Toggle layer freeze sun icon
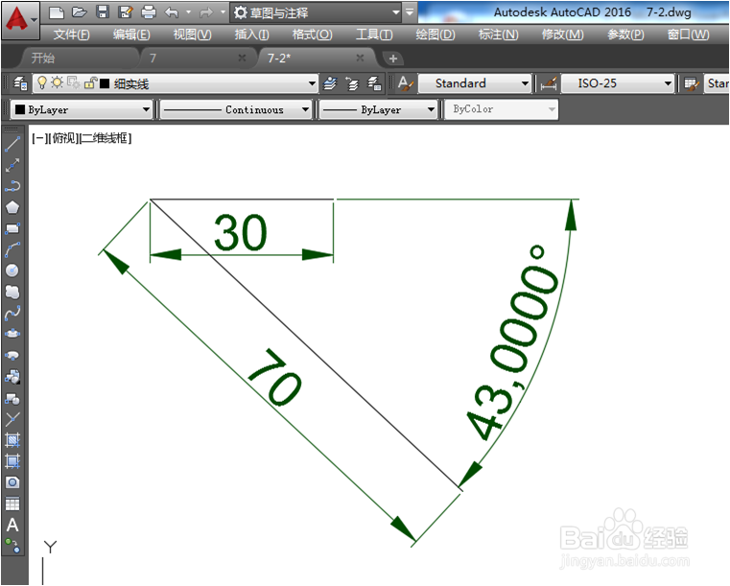The image size is (730, 586). (57, 82)
